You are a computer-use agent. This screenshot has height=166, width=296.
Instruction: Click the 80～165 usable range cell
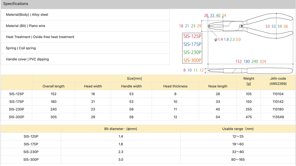[x=238, y=160]
